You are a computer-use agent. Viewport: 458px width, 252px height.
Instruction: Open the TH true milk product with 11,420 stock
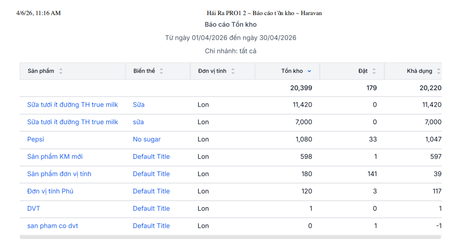tap(72, 105)
